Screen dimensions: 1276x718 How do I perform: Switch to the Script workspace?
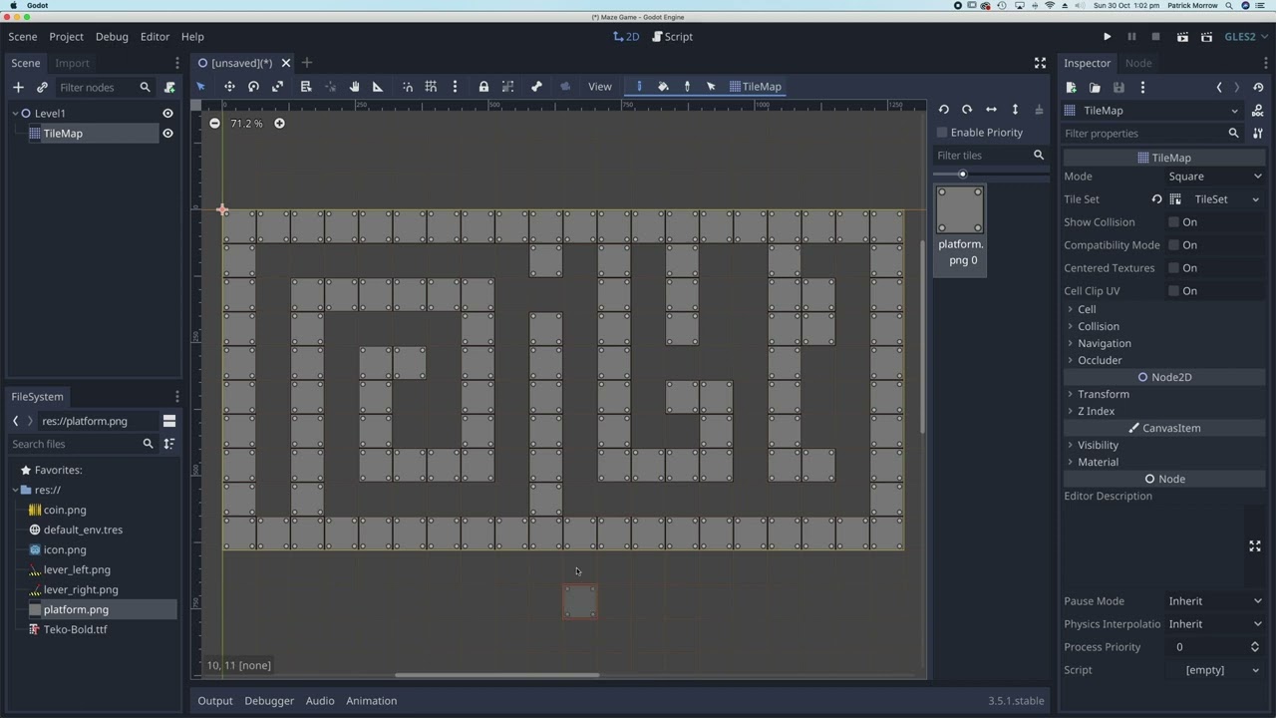[x=673, y=37]
